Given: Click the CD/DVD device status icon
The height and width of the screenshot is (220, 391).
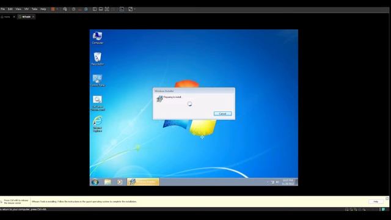Looking at the screenshot, I should tap(351, 210).
